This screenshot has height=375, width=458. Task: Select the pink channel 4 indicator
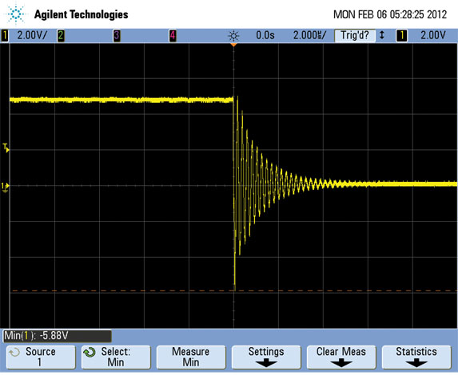173,36
